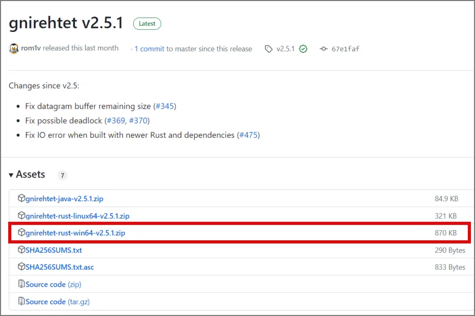Viewport: 475px width, 316px height.
Task: Click the gnirehtet v2.5.1 release title
Action: pyautogui.click(x=66, y=23)
